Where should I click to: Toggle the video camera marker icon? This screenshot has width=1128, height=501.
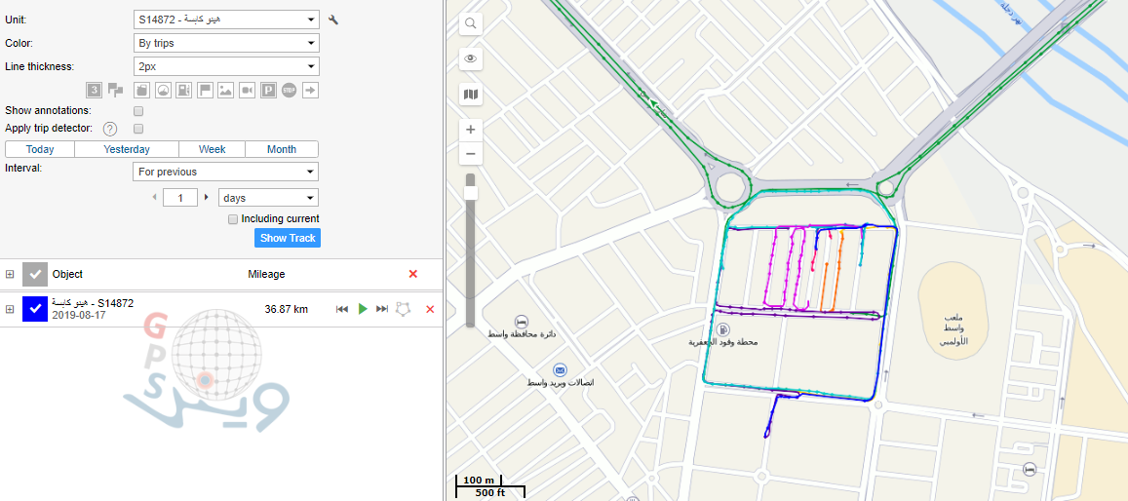tap(247, 91)
